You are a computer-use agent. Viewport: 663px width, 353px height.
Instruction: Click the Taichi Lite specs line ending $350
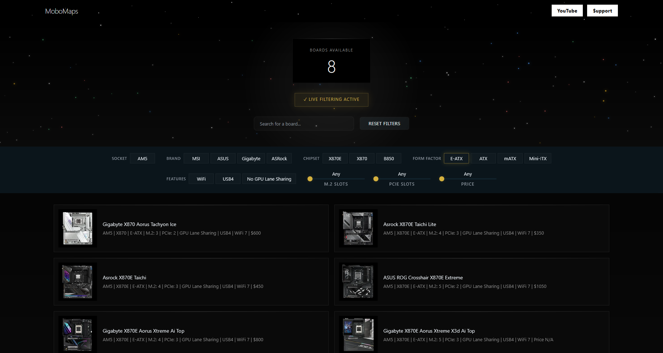pos(464,233)
